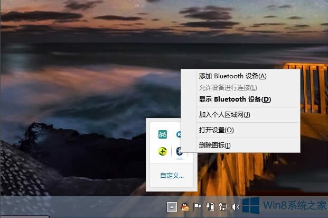Select 加入个人区域网(J)
The height and width of the screenshot is (218, 328).
tap(224, 114)
